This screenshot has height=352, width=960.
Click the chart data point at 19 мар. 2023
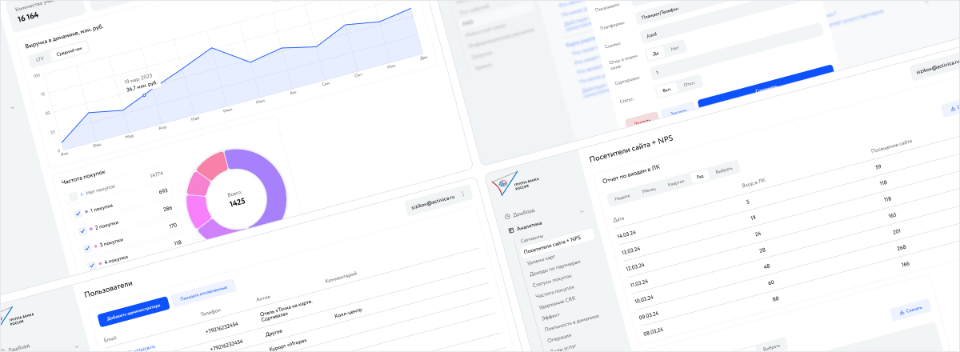[x=144, y=95]
